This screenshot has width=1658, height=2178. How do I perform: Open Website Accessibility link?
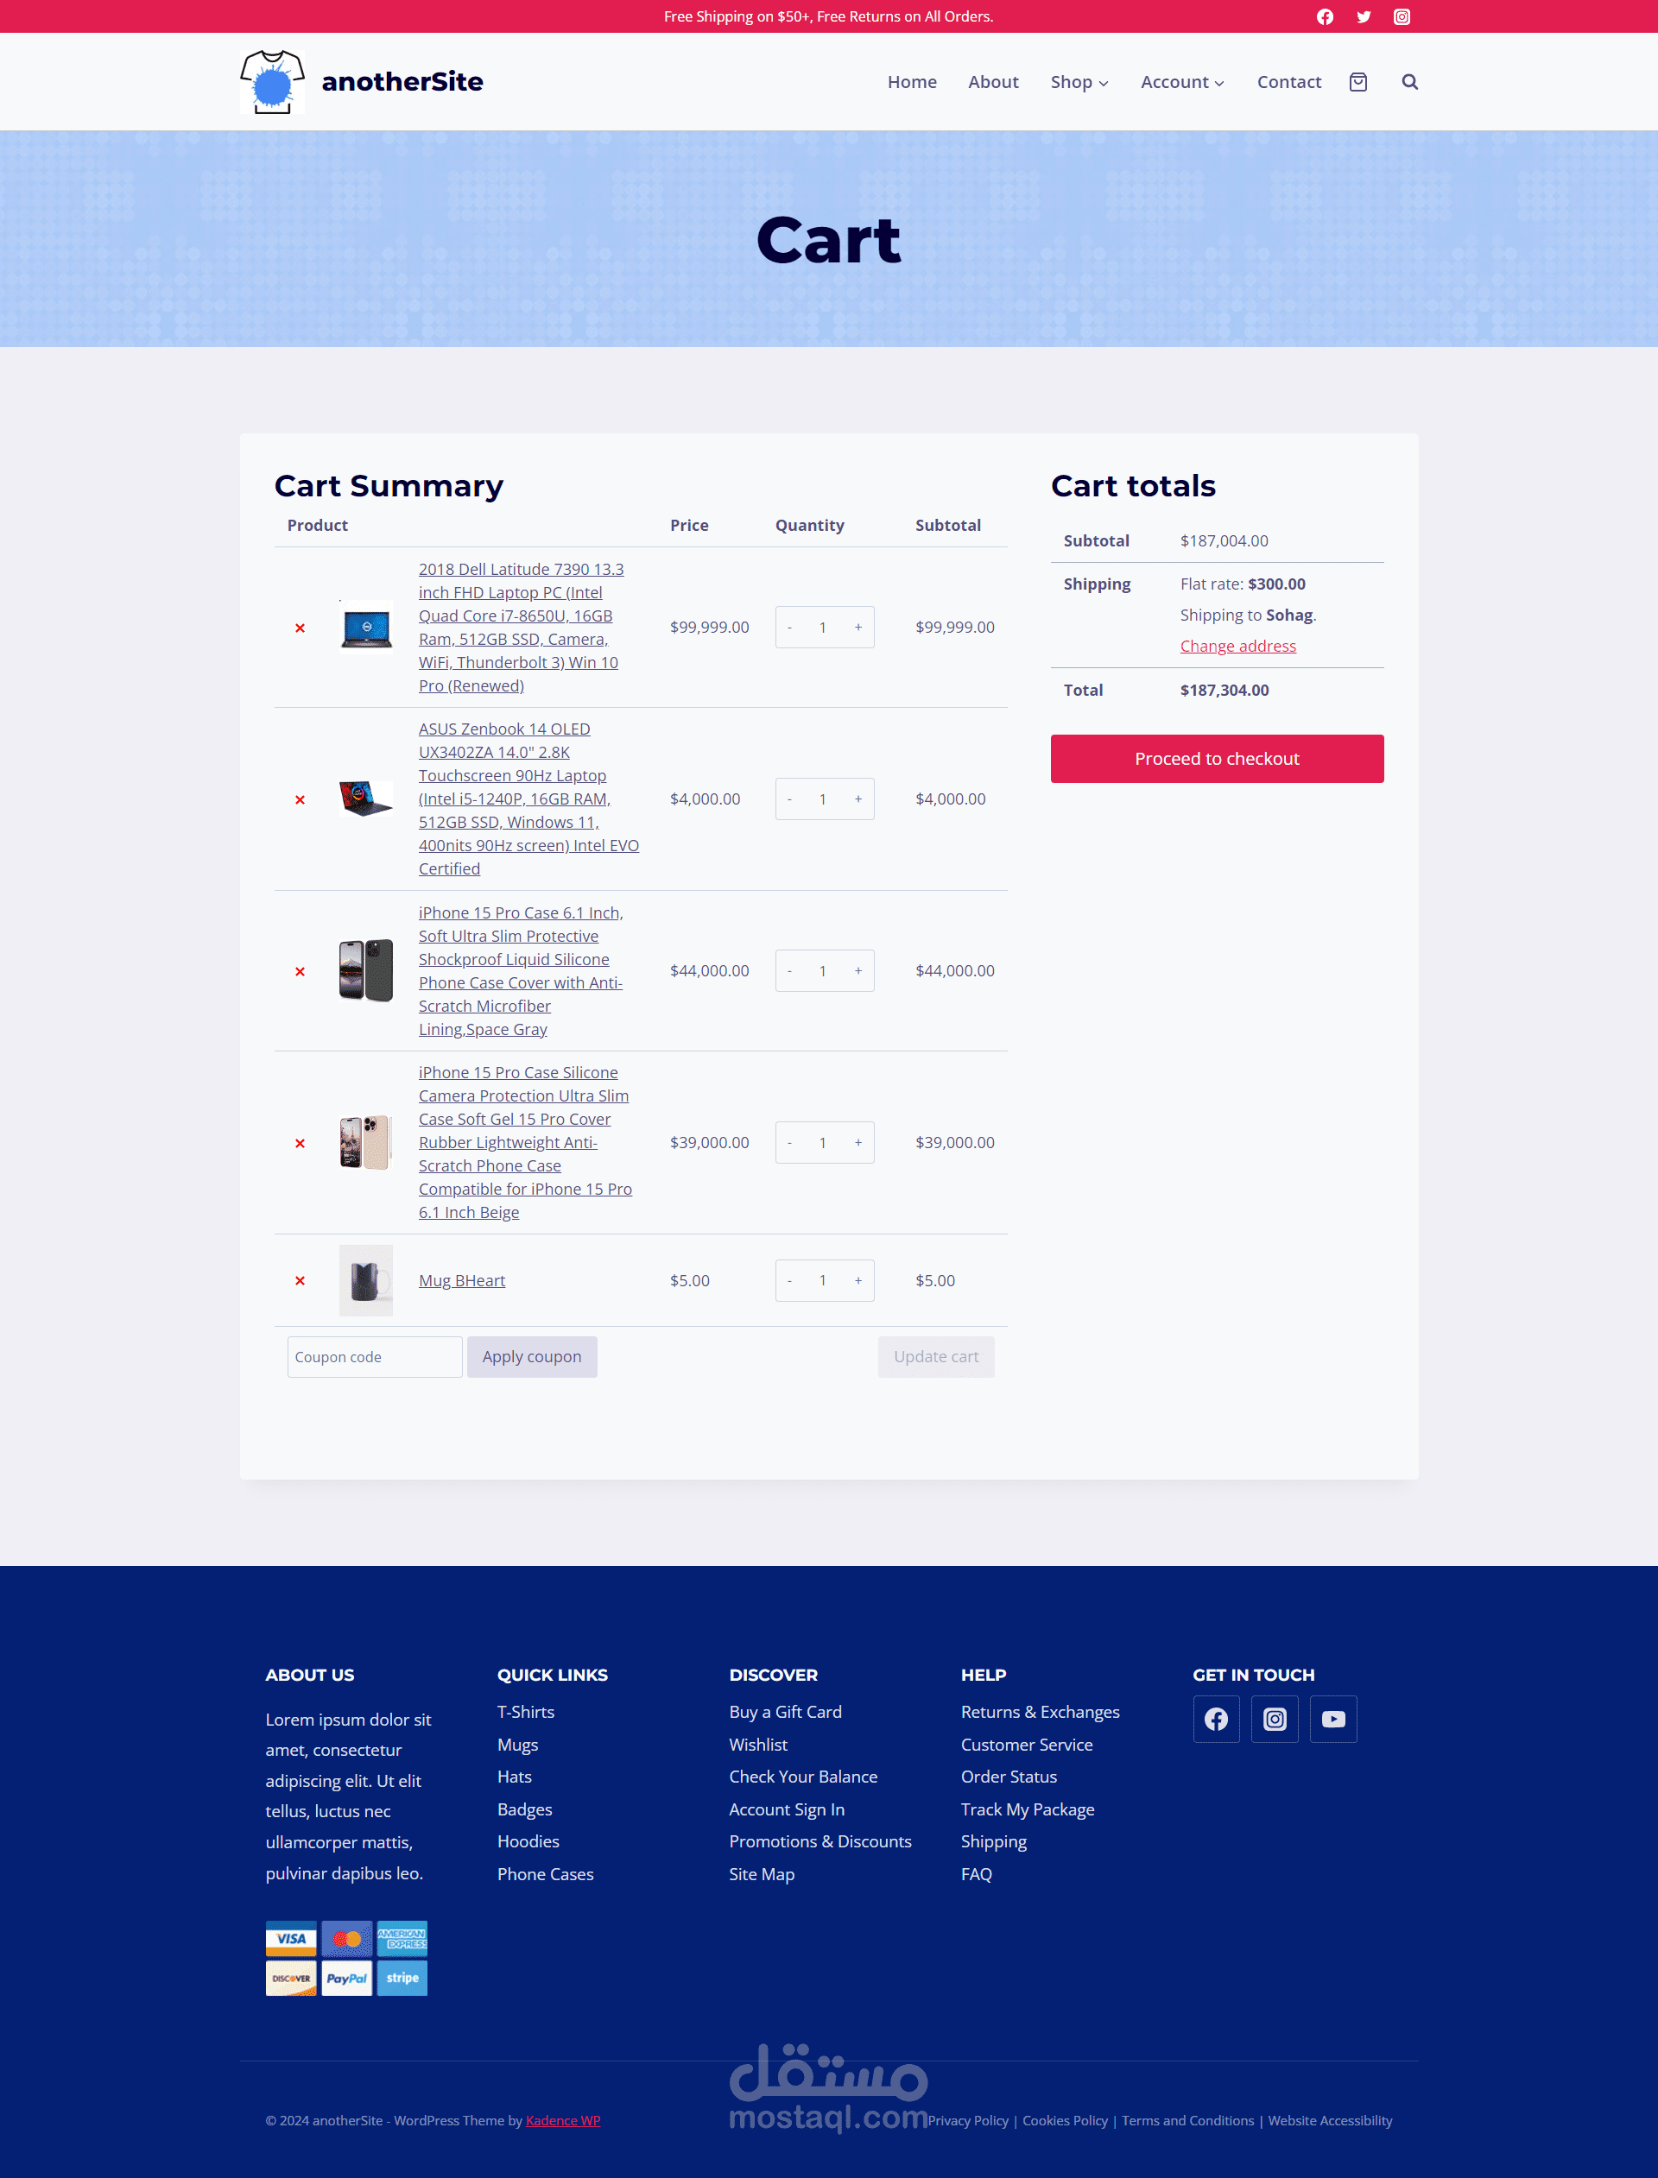(1329, 2121)
